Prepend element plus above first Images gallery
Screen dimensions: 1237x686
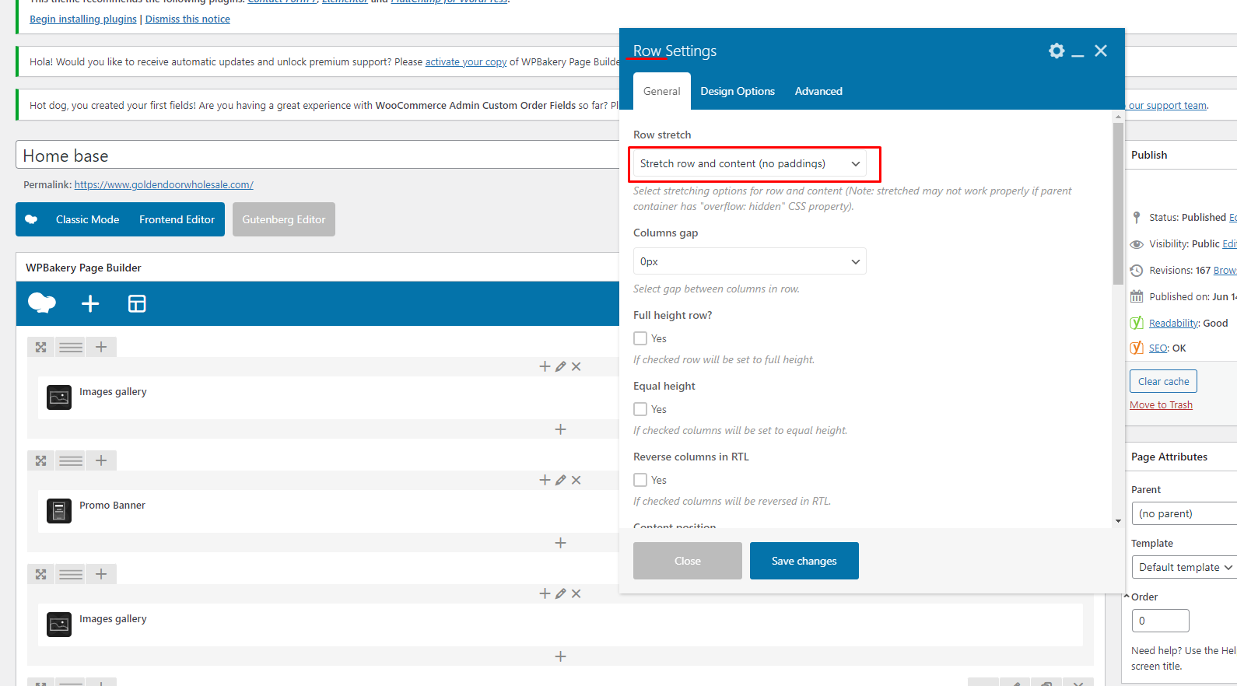[x=545, y=366]
